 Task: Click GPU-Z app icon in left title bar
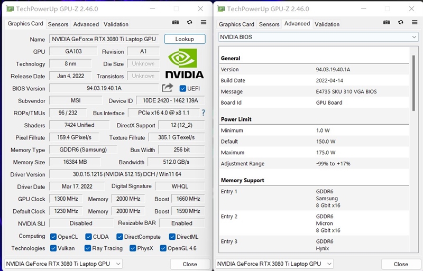[x=10, y=9]
